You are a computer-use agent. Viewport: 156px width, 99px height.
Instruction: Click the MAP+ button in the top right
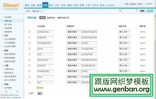150,11
